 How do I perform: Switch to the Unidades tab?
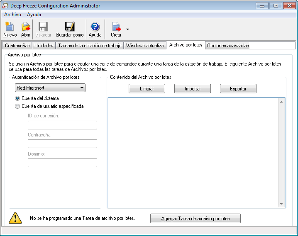point(44,46)
